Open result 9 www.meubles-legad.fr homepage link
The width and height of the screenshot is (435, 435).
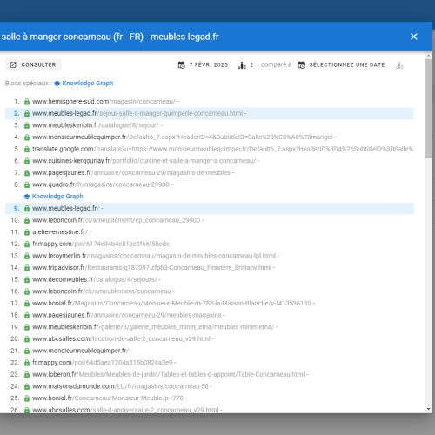(x=66, y=208)
